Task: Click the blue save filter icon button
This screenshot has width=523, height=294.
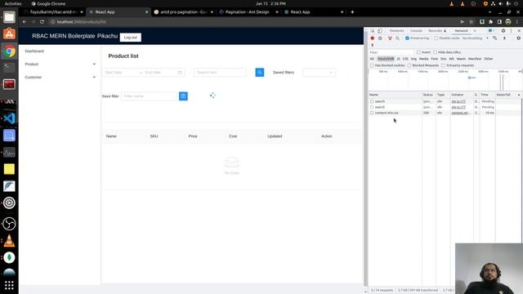Action: coord(183,96)
